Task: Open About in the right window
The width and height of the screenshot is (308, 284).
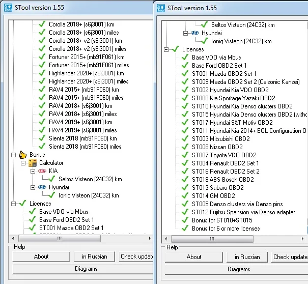Action: pos(194,257)
